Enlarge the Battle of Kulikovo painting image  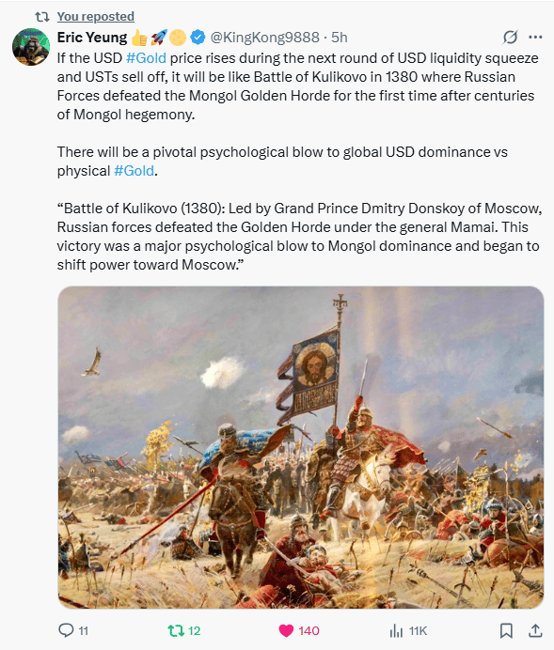pyautogui.click(x=301, y=447)
